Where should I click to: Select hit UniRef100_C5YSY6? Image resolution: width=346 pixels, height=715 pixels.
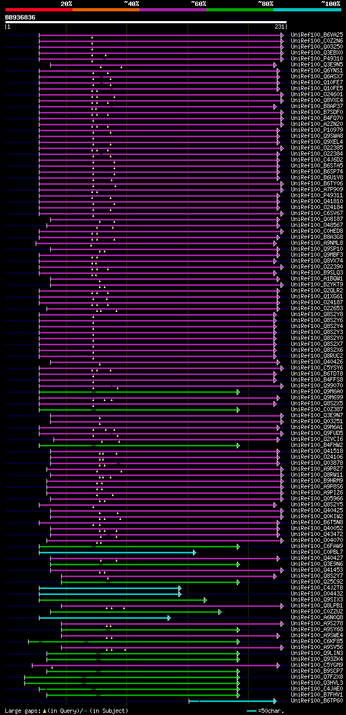tap(317, 367)
